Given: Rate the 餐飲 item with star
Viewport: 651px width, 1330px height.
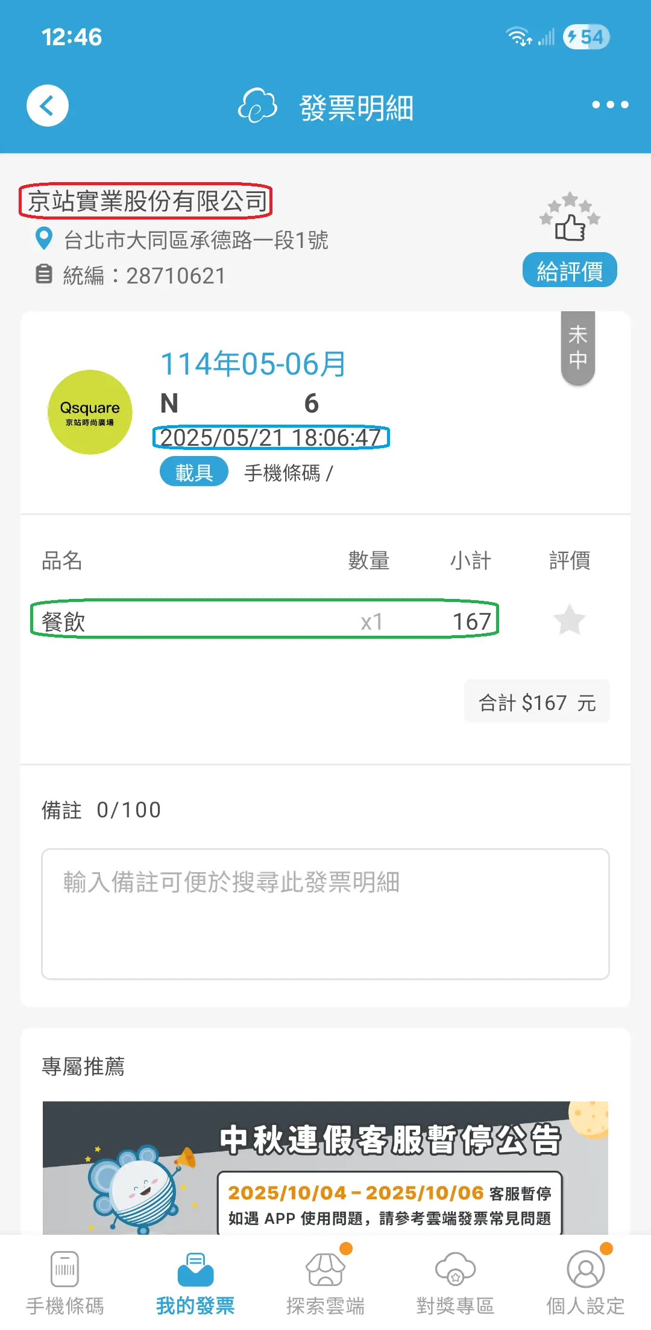Looking at the screenshot, I should 569,620.
